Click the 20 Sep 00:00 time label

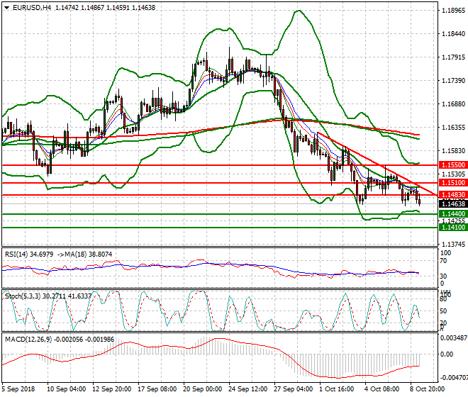point(202,389)
